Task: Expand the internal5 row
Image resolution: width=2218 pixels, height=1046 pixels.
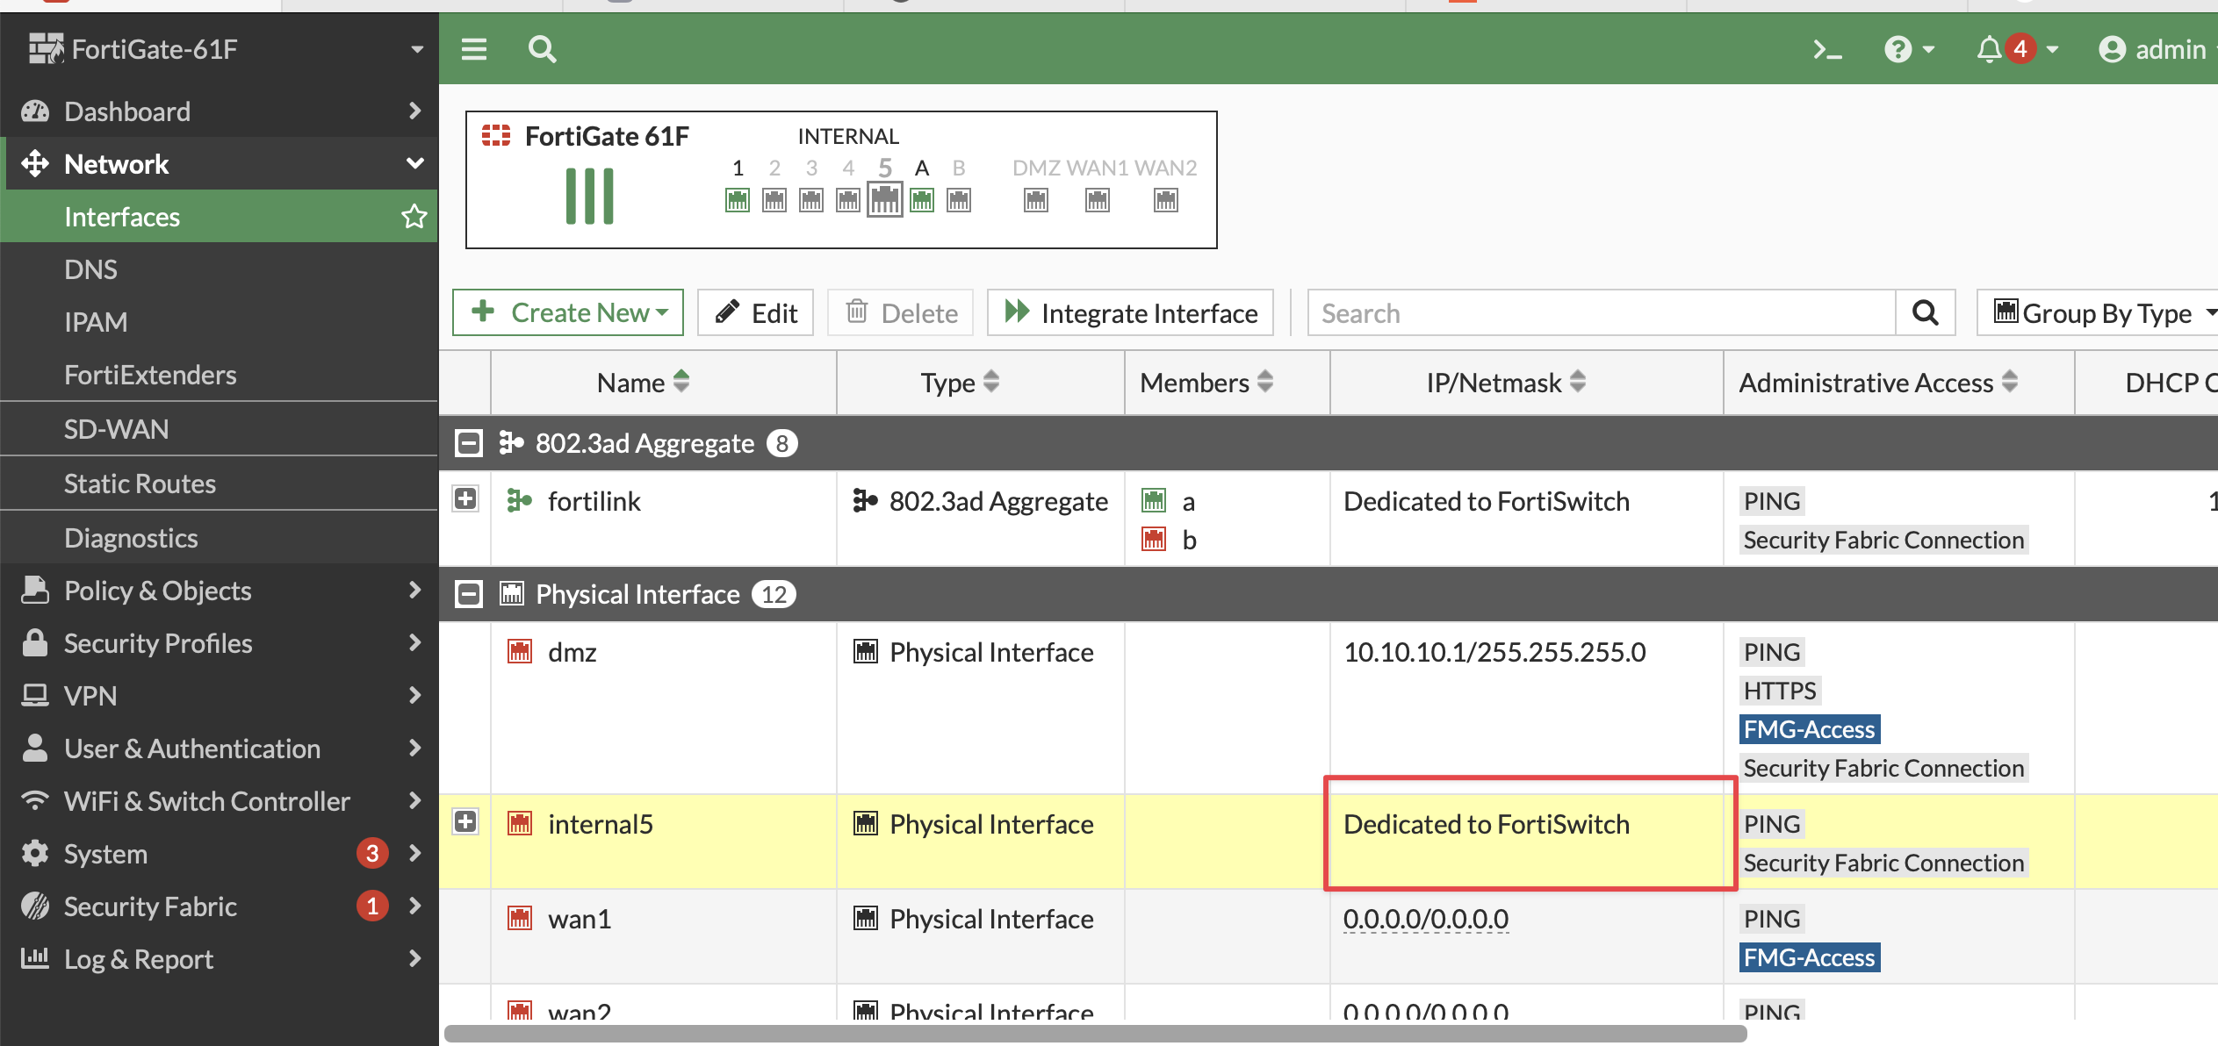Action: 465,822
